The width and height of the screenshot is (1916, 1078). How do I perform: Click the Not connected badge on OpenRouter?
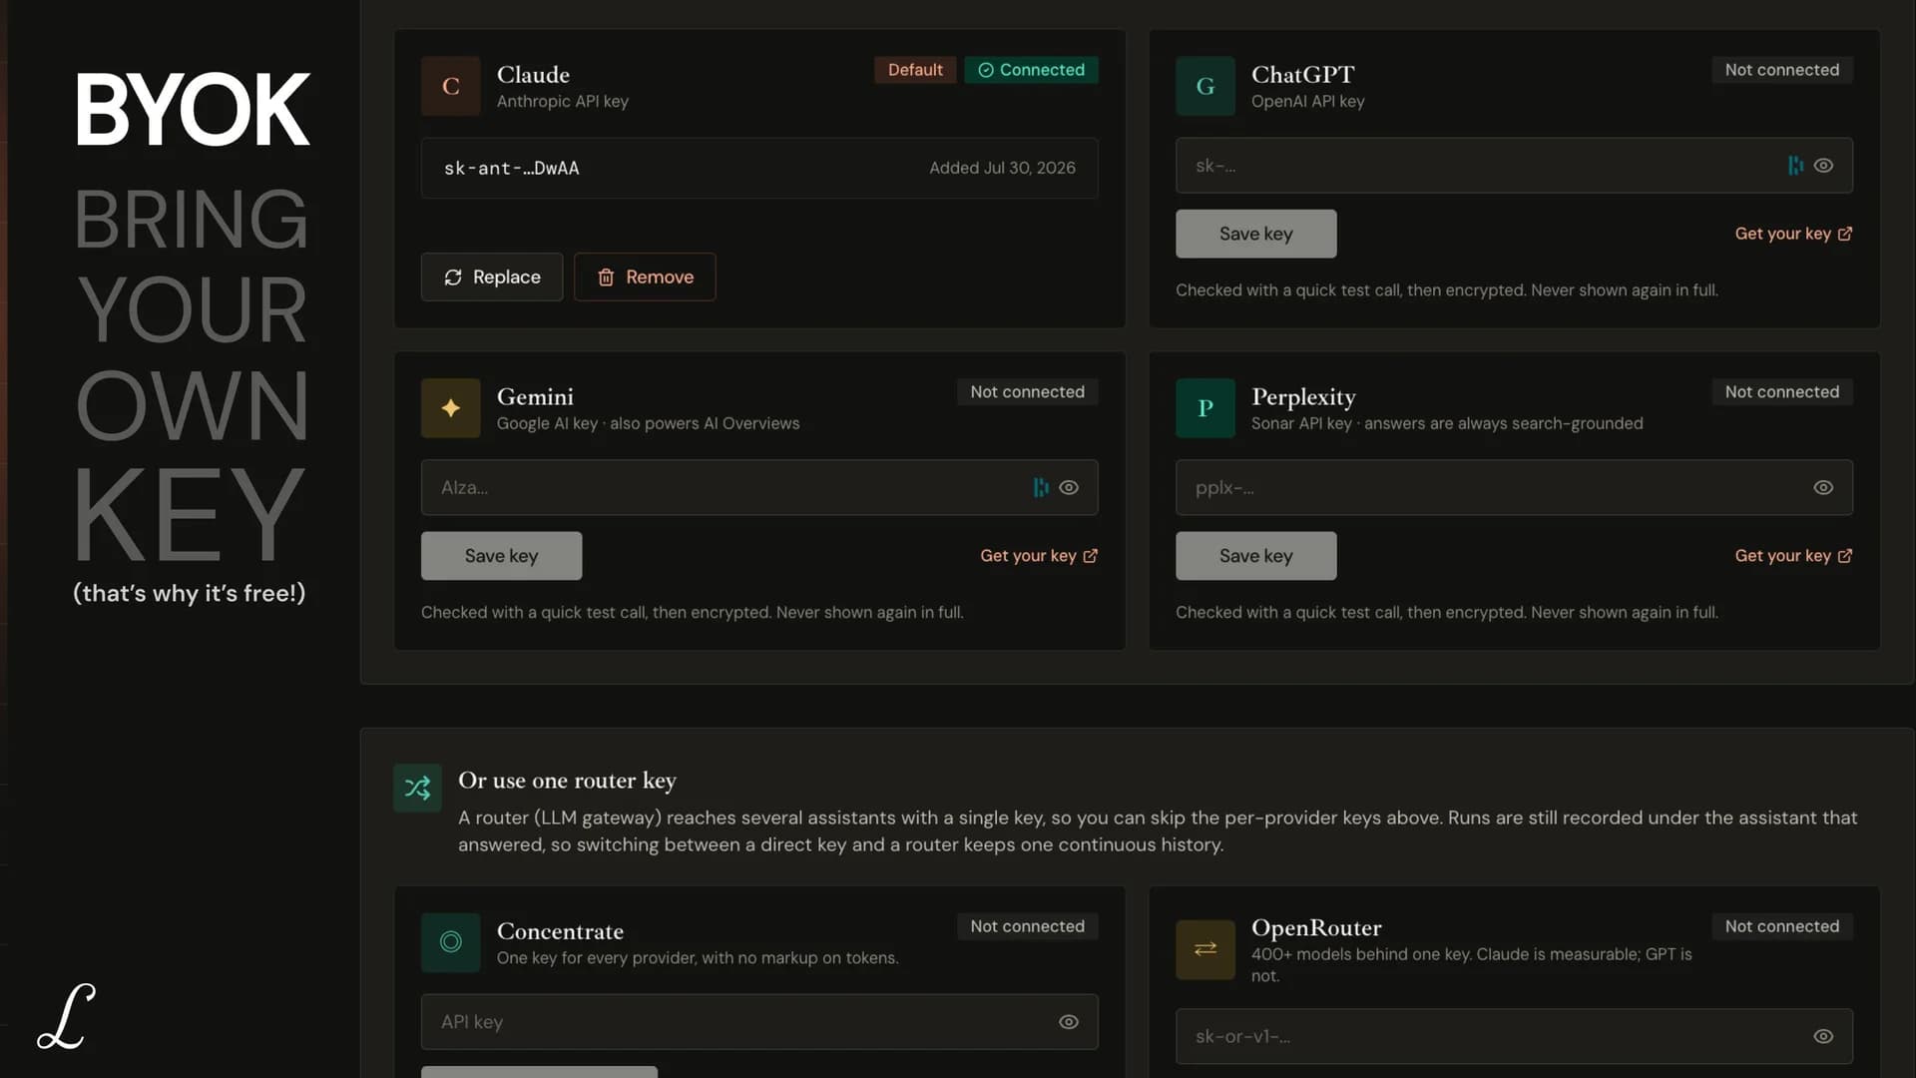(1782, 926)
